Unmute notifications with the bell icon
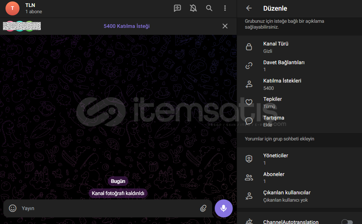362x224 pixels. (193, 8)
